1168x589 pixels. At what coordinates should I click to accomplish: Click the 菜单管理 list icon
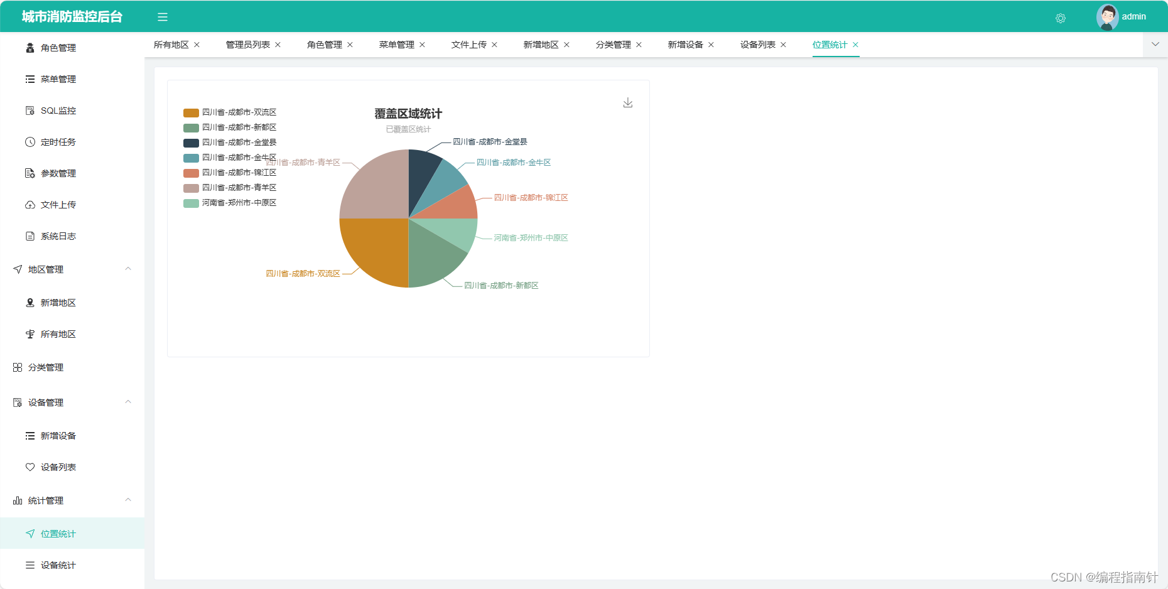coord(30,79)
